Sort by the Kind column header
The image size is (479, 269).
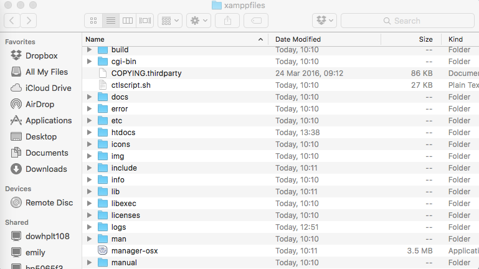(460, 39)
